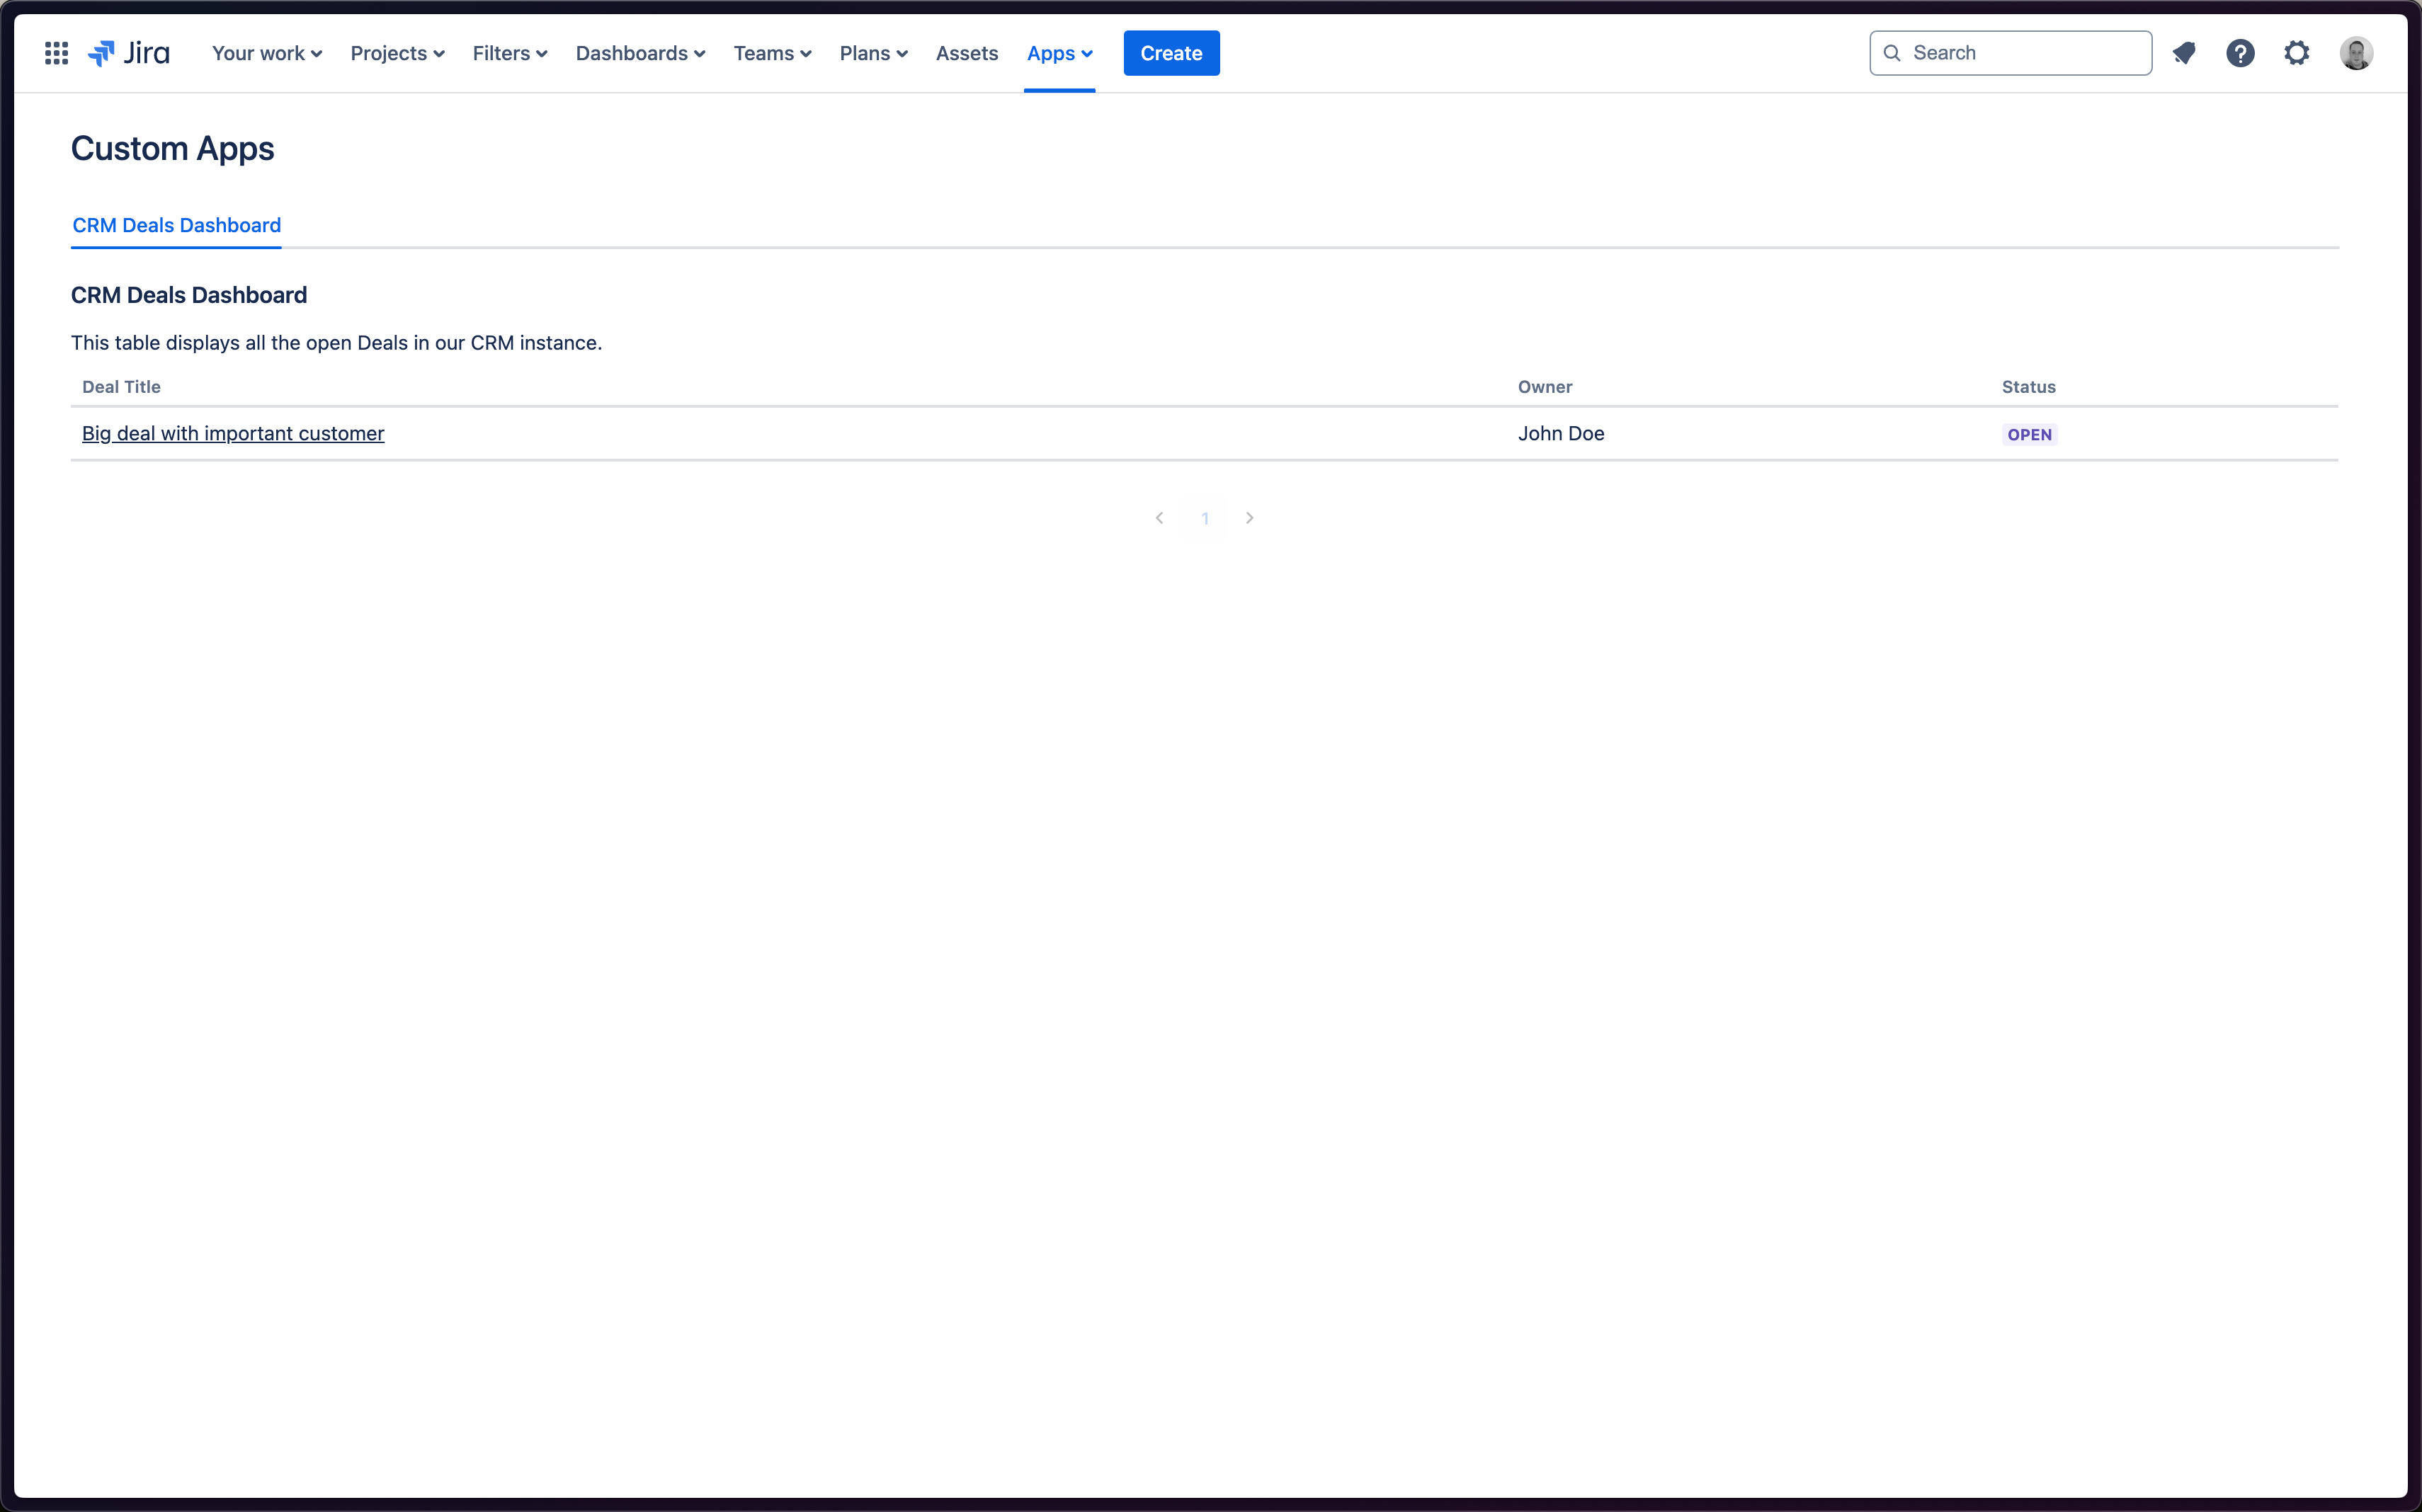Image resolution: width=2422 pixels, height=1512 pixels.
Task: Expand the Teams dropdown
Action: coord(772,52)
